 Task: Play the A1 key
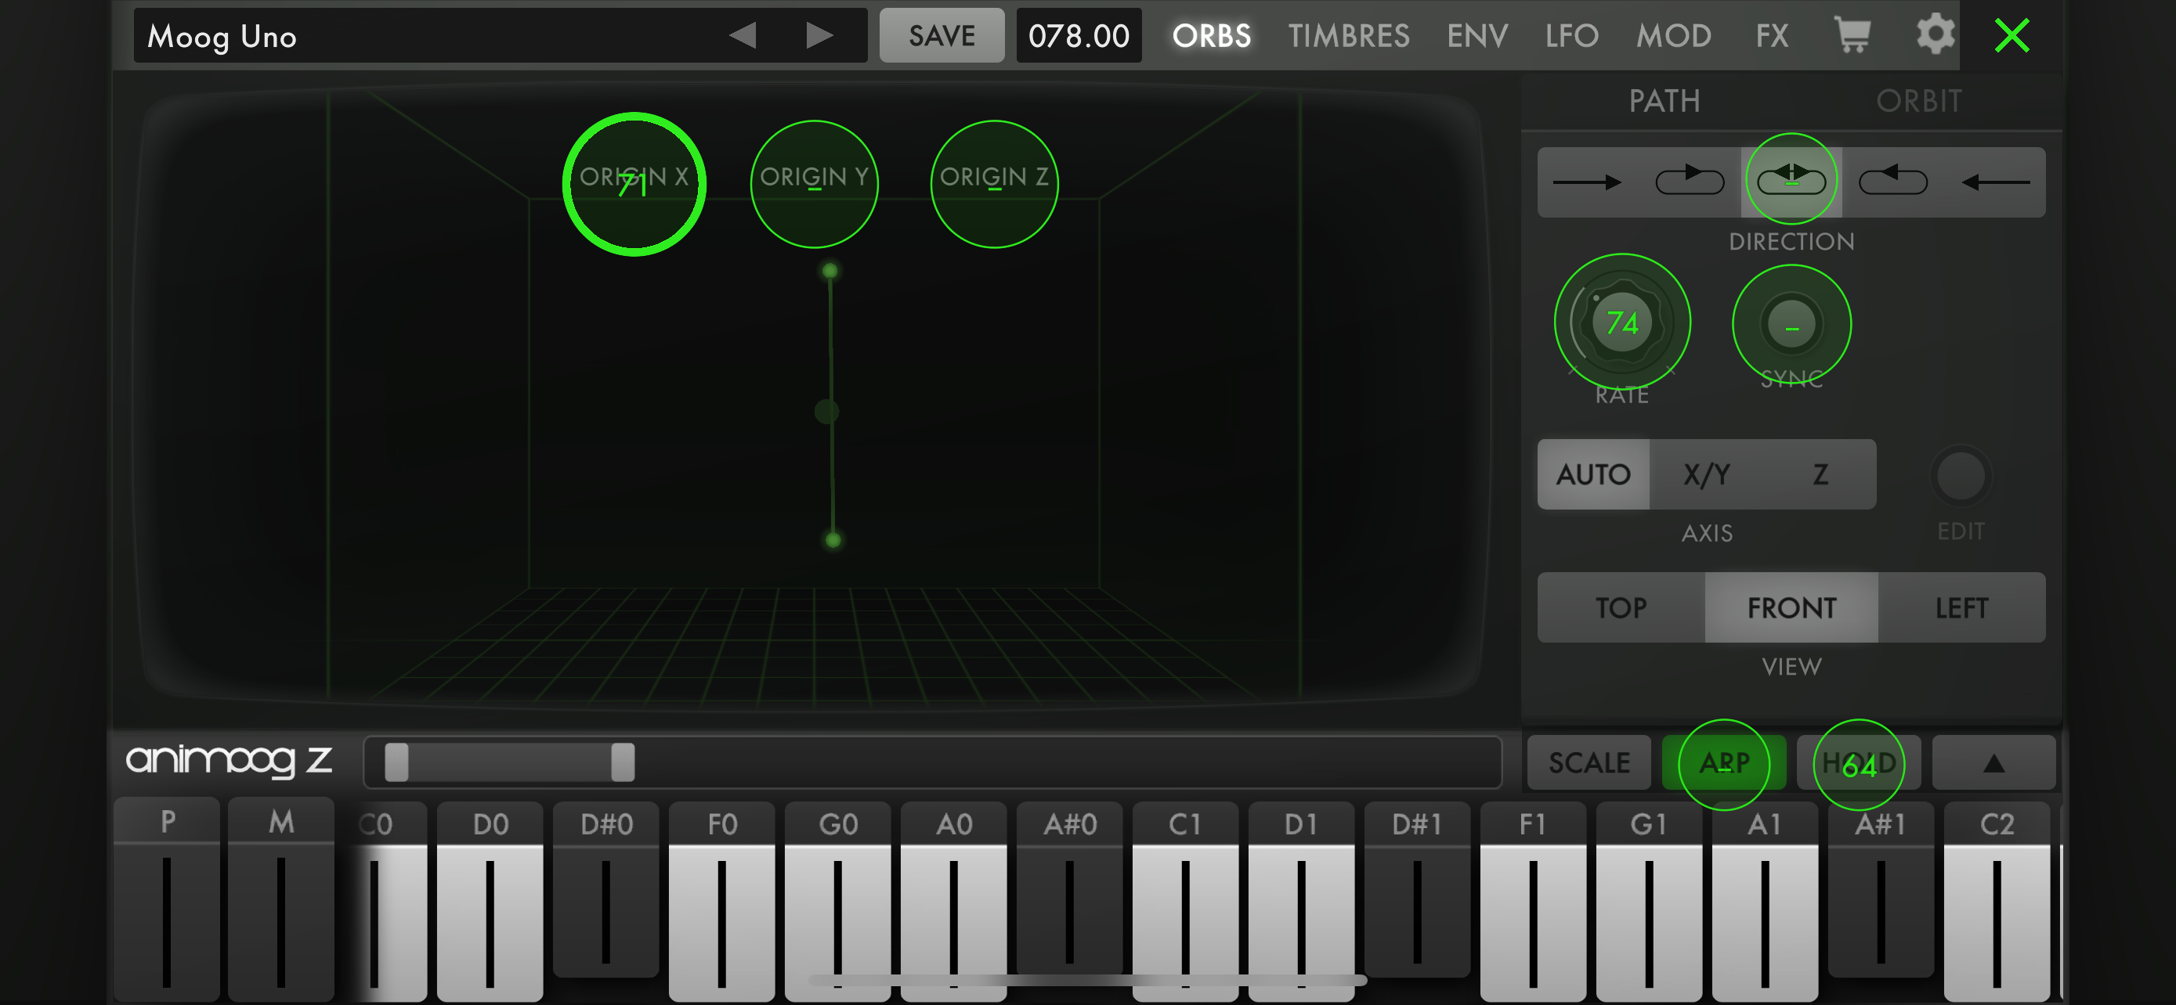1765,903
